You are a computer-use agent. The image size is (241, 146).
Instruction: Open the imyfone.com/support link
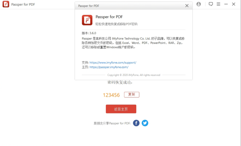(x=113, y=63)
